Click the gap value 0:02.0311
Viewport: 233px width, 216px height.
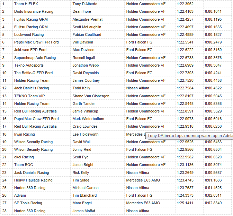click(213, 195)
